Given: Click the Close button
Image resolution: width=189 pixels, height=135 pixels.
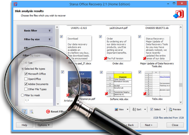Looking at the screenshot, I should coord(175,125).
